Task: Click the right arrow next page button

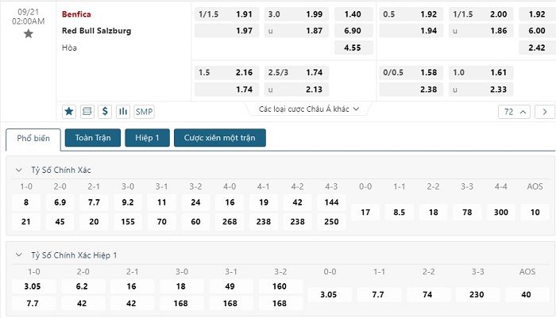Action: pyautogui.click(x=545, y=112)
